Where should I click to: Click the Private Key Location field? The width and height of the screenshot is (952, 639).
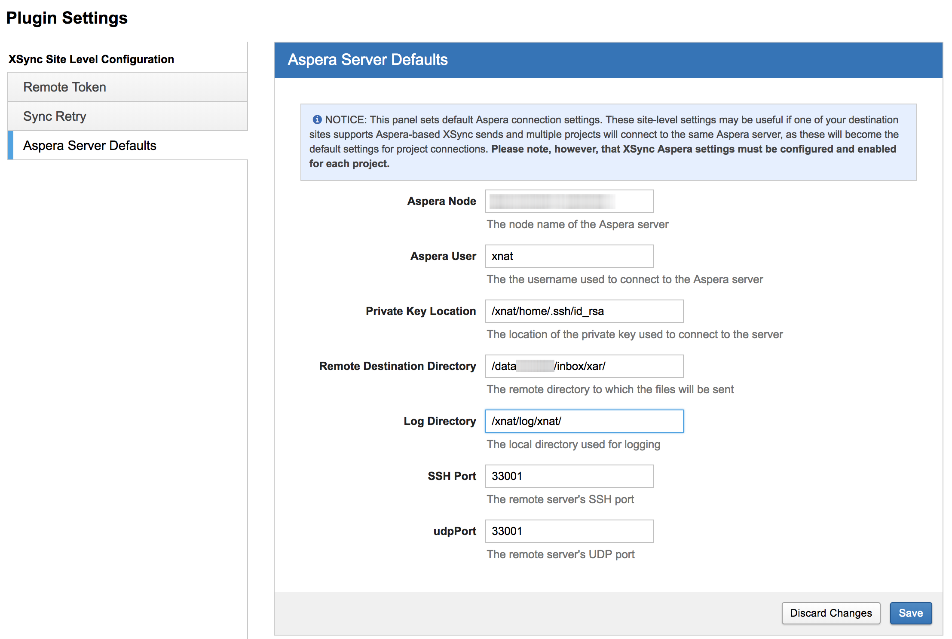click(584, 311)
